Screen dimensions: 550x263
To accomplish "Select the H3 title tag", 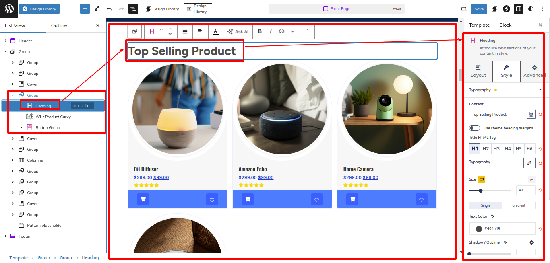I will (x=496, y=149).
